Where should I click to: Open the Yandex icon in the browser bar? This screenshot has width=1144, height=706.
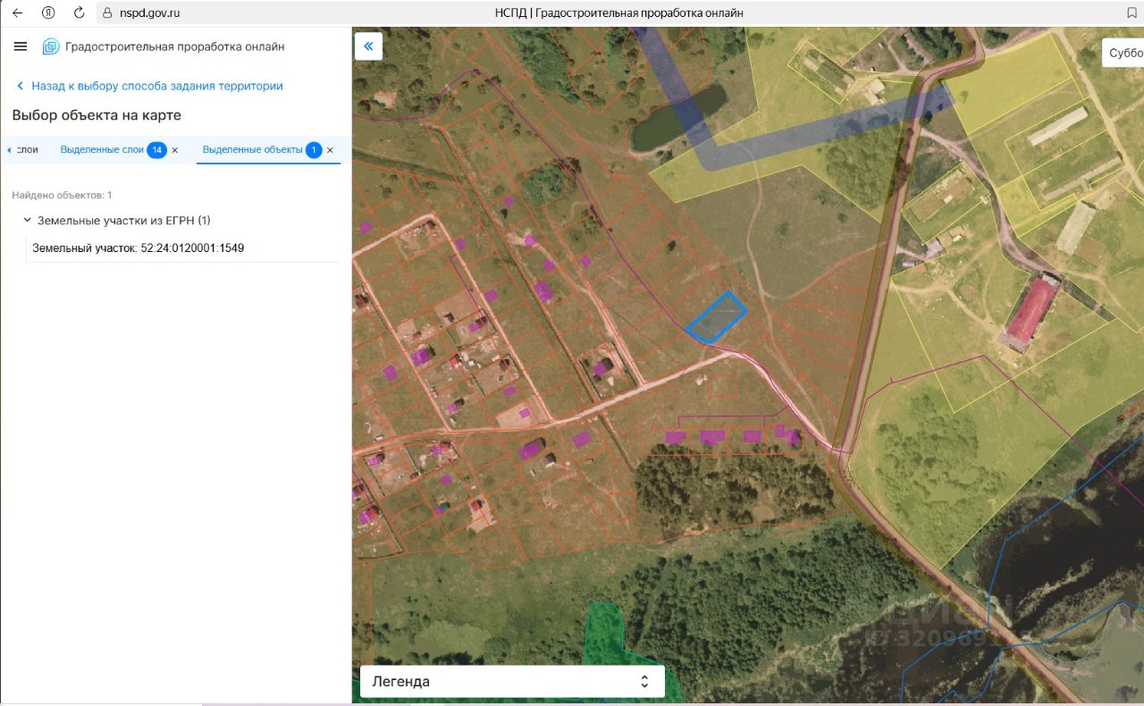48,13
